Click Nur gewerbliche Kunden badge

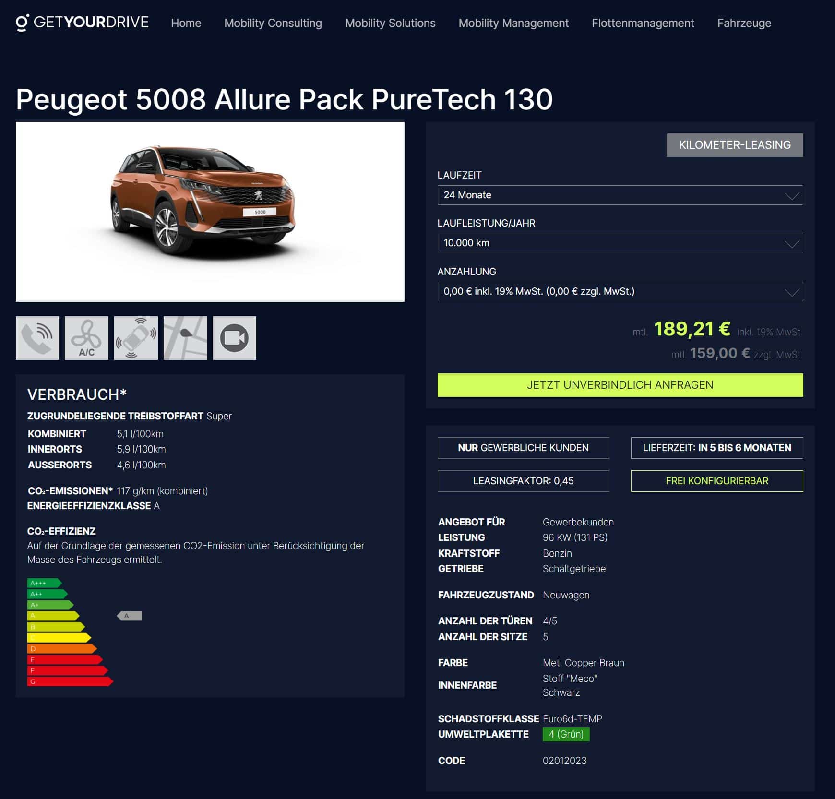tap(523, 448)
